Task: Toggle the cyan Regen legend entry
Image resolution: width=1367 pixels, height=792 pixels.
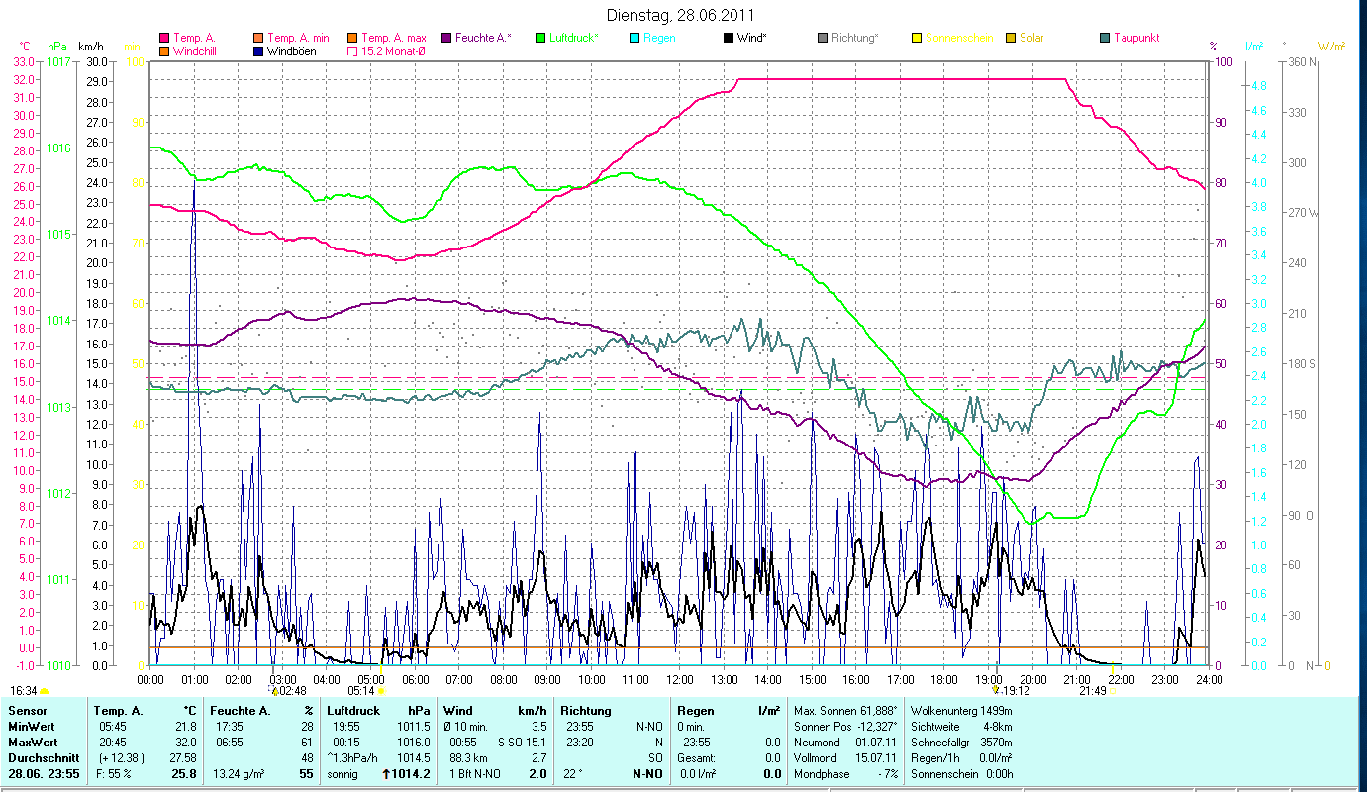Action: tap(635, 39)
